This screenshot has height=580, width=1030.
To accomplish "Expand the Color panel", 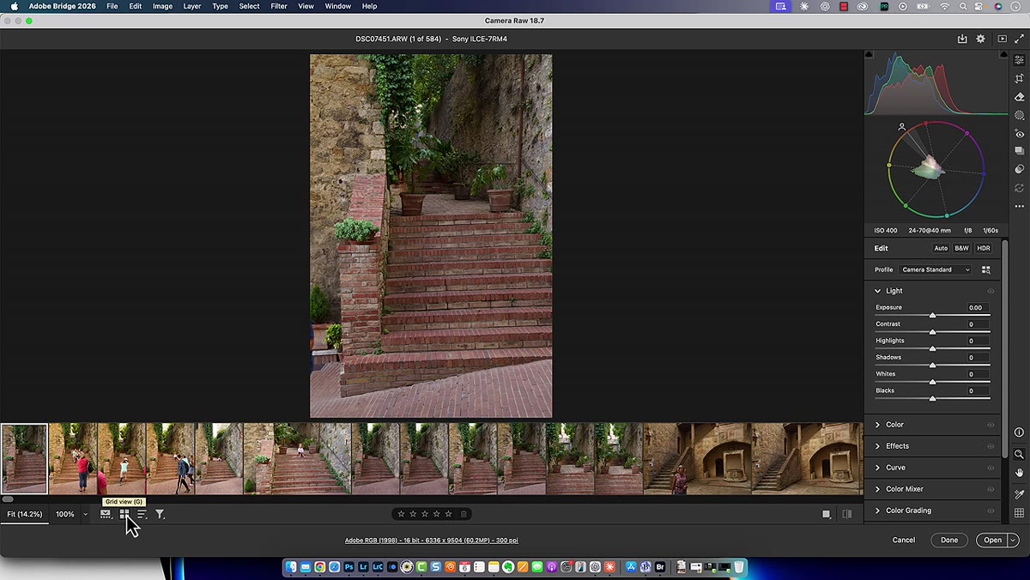I will [x=877, y=425].
